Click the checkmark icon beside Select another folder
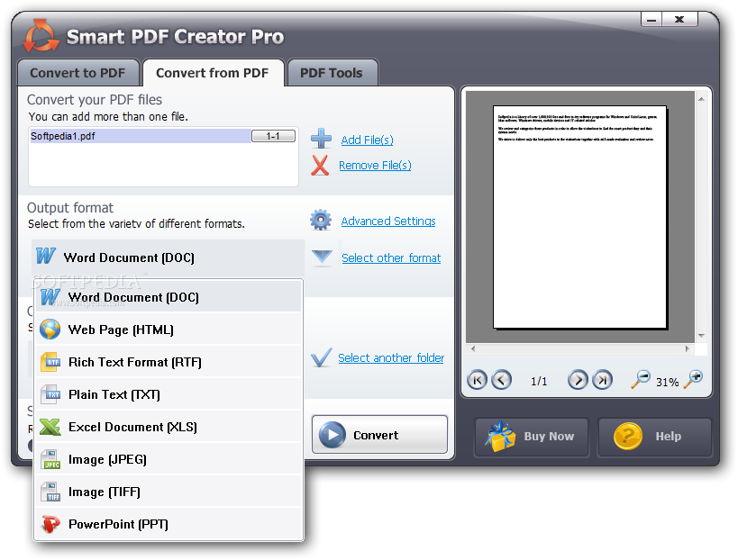 coord(322,357)
